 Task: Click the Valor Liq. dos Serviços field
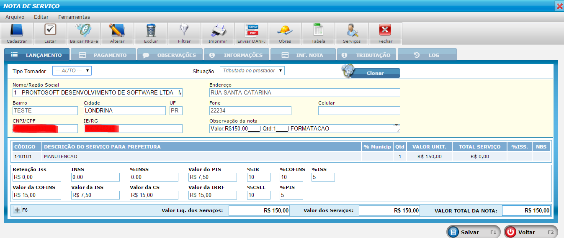tap(259, 210)
